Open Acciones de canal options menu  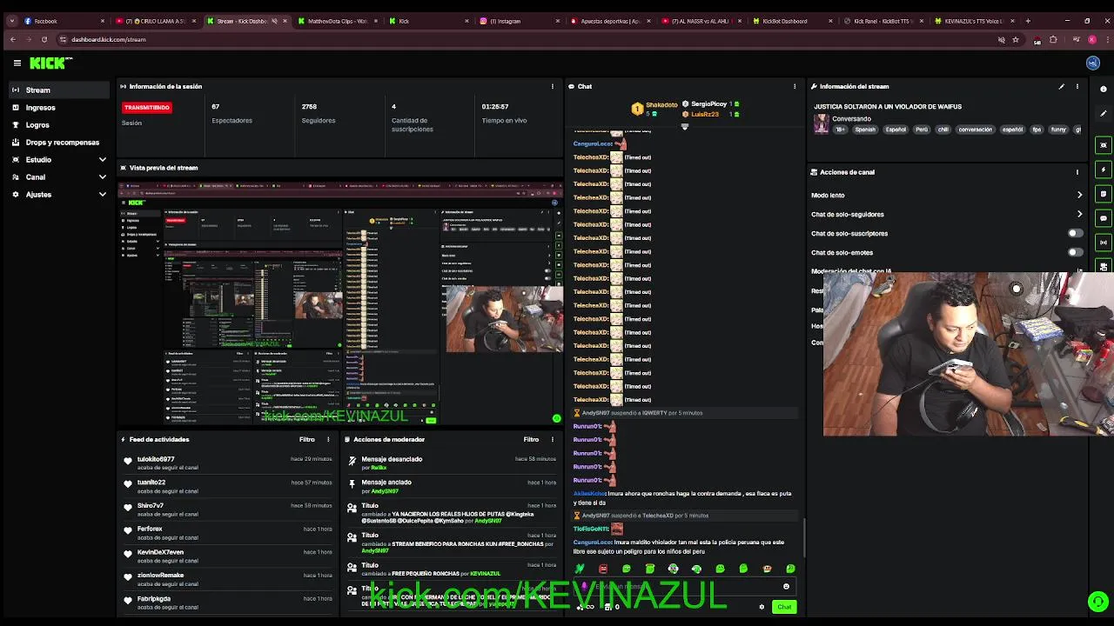click(1077, 172)
